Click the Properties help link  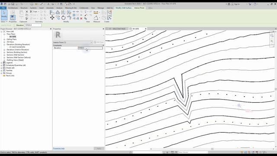(x=59, y=148)
